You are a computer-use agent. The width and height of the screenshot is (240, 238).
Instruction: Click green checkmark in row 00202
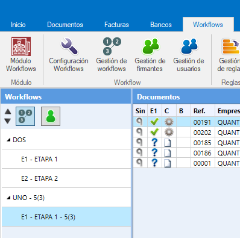pos(154,132)
